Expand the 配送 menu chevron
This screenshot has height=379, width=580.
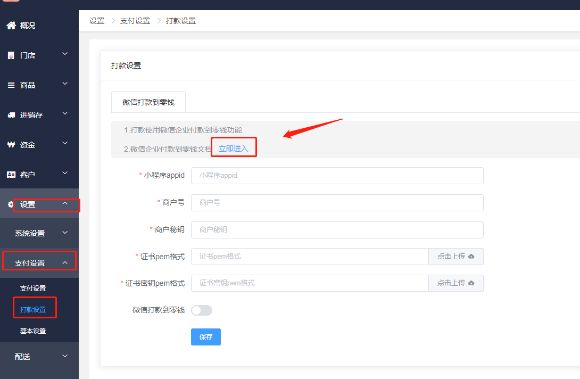(x=65, y=356)
